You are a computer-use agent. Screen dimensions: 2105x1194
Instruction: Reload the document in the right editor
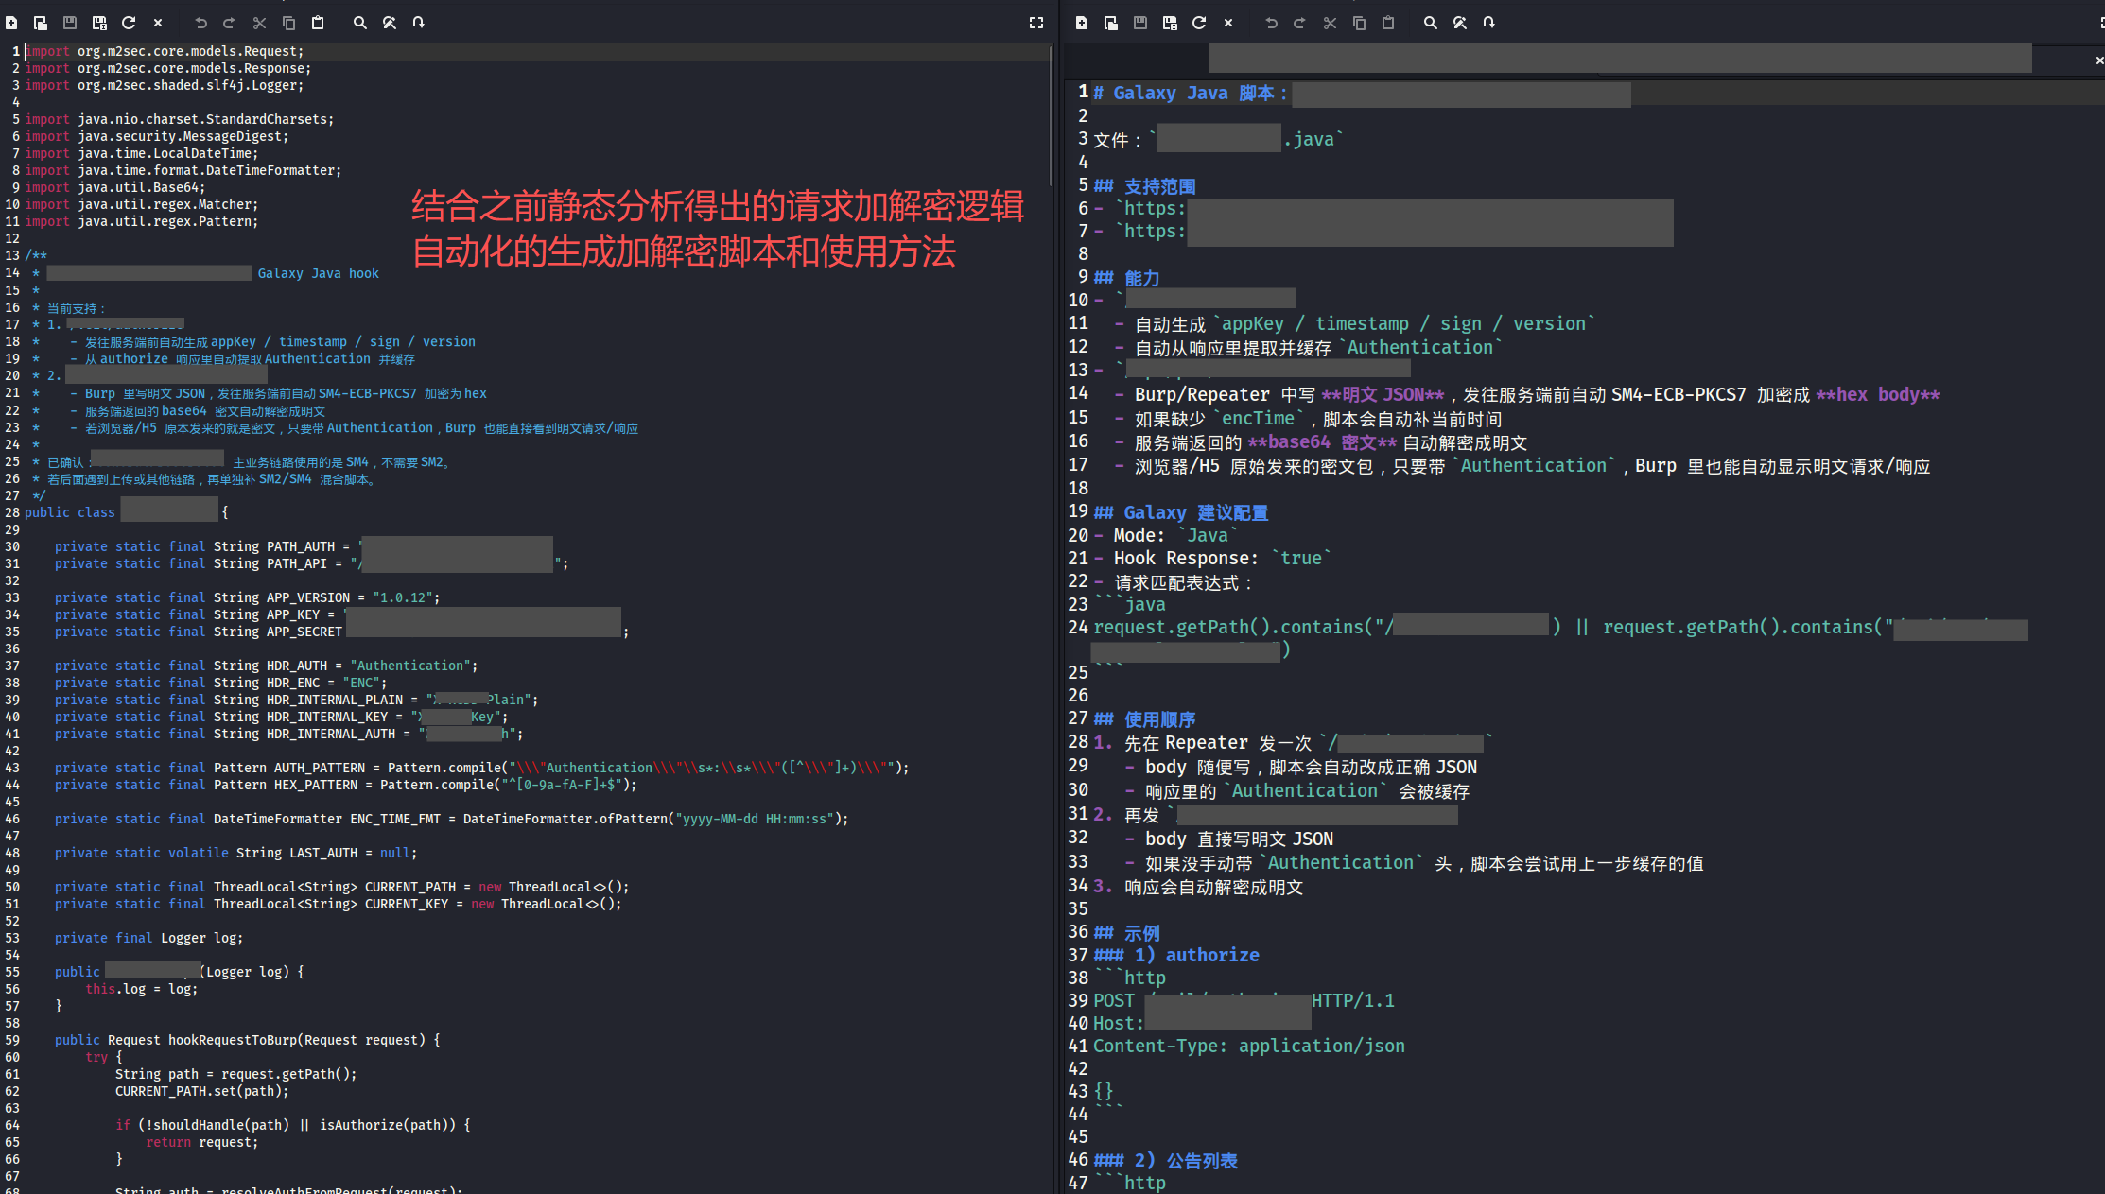(x=1199, y=23)
